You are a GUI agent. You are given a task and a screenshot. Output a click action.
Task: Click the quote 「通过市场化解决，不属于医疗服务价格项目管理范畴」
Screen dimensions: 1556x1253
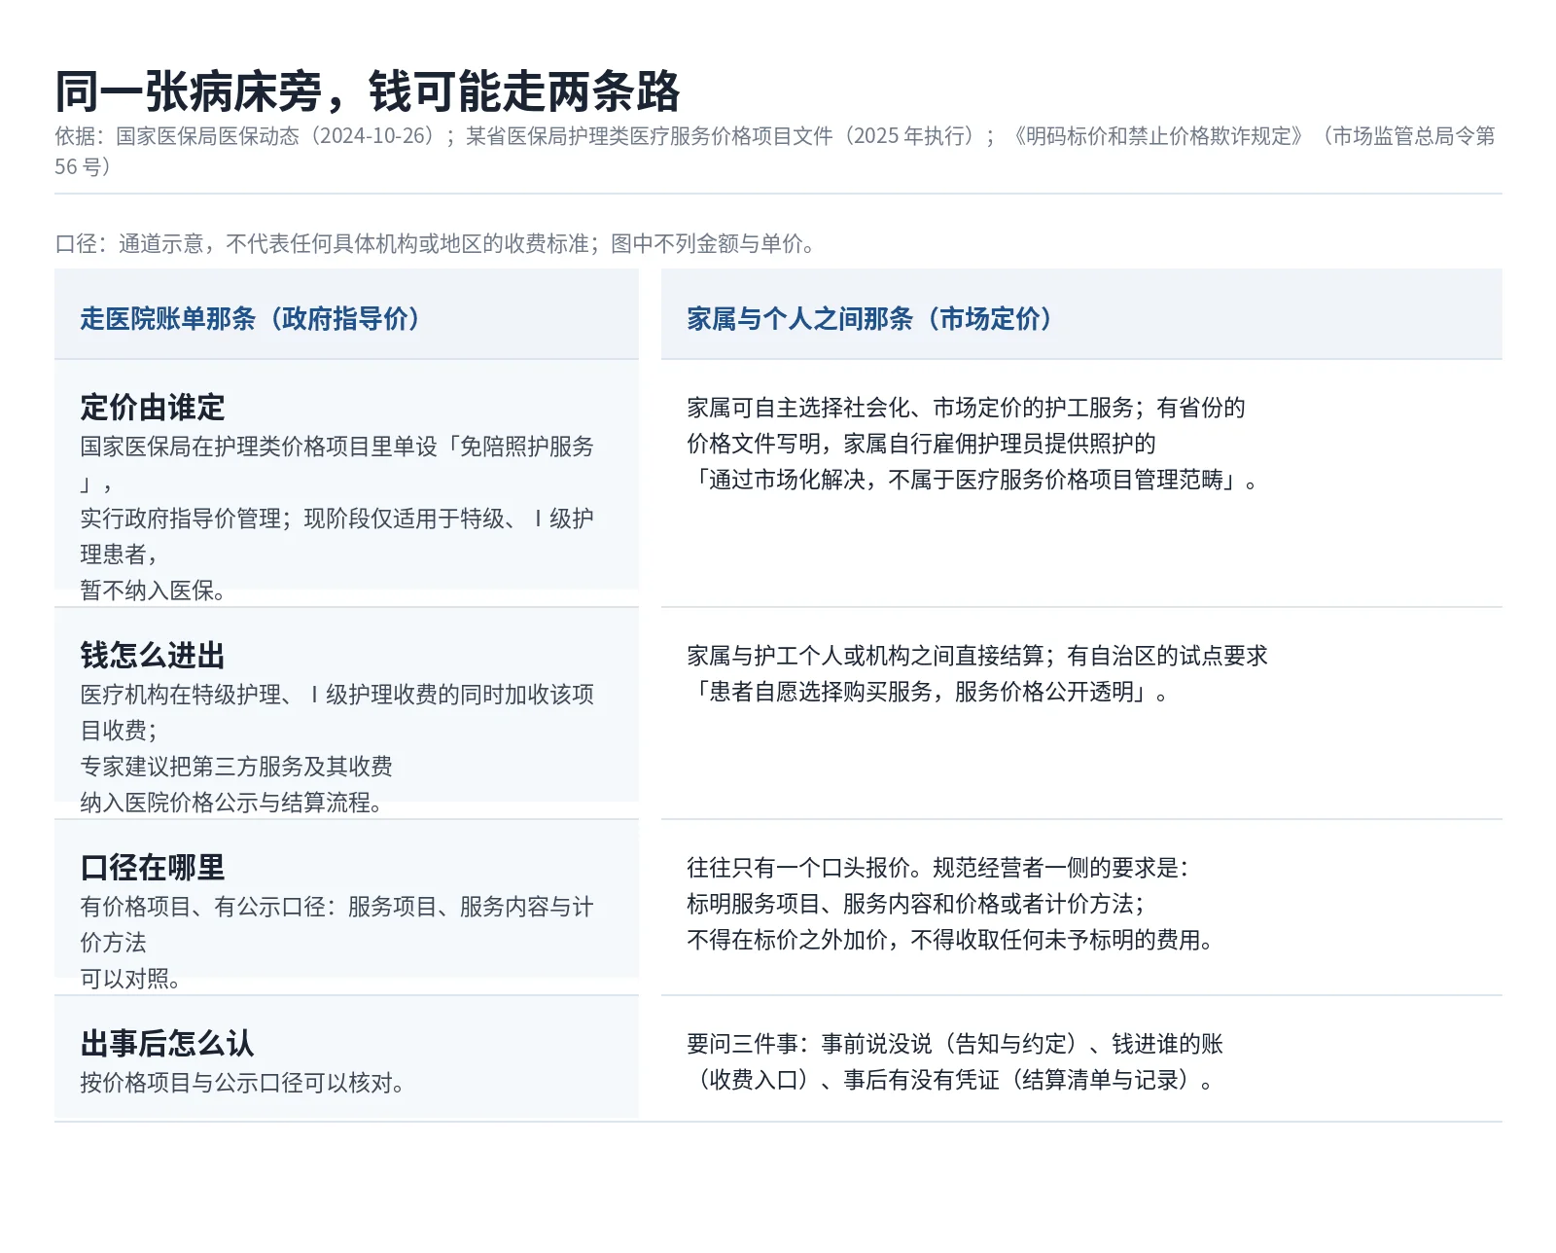pos(966,480)
